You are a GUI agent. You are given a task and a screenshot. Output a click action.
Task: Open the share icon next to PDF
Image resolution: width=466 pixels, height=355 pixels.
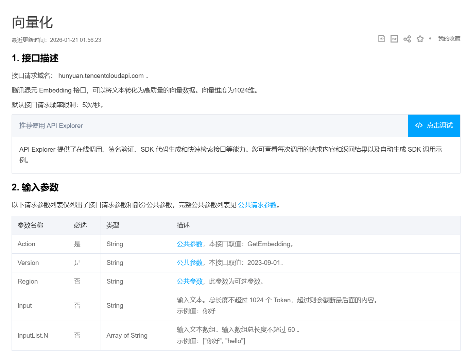click(407, 39)
